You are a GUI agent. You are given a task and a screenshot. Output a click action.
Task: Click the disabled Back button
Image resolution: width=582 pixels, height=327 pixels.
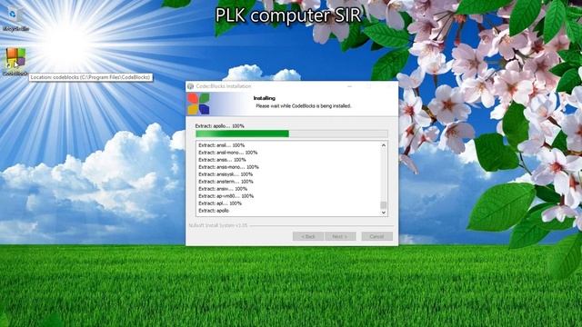click(x=307, y=236)
